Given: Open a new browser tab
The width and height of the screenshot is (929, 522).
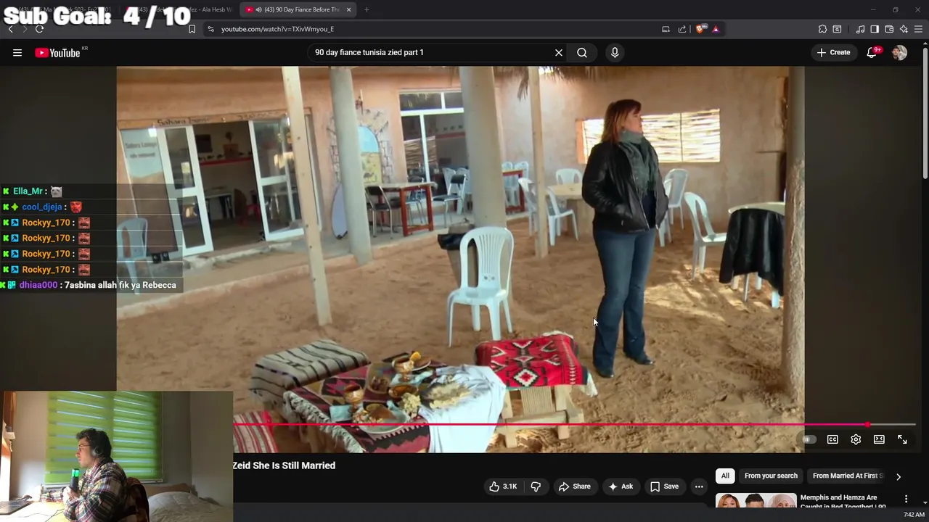Looking at the screenshot, I should click(x=367, y=9).
